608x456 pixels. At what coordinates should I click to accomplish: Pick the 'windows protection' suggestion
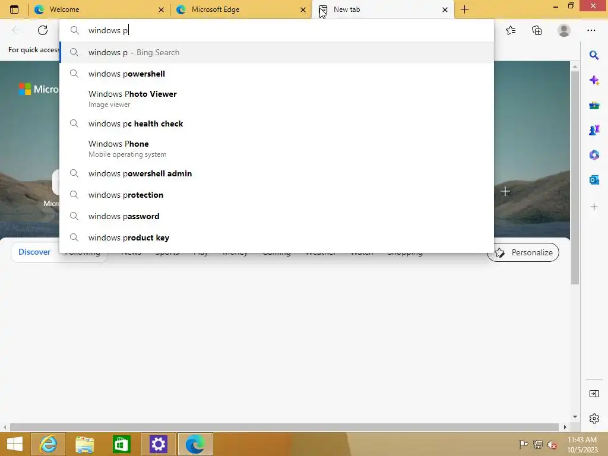point(277,195)
